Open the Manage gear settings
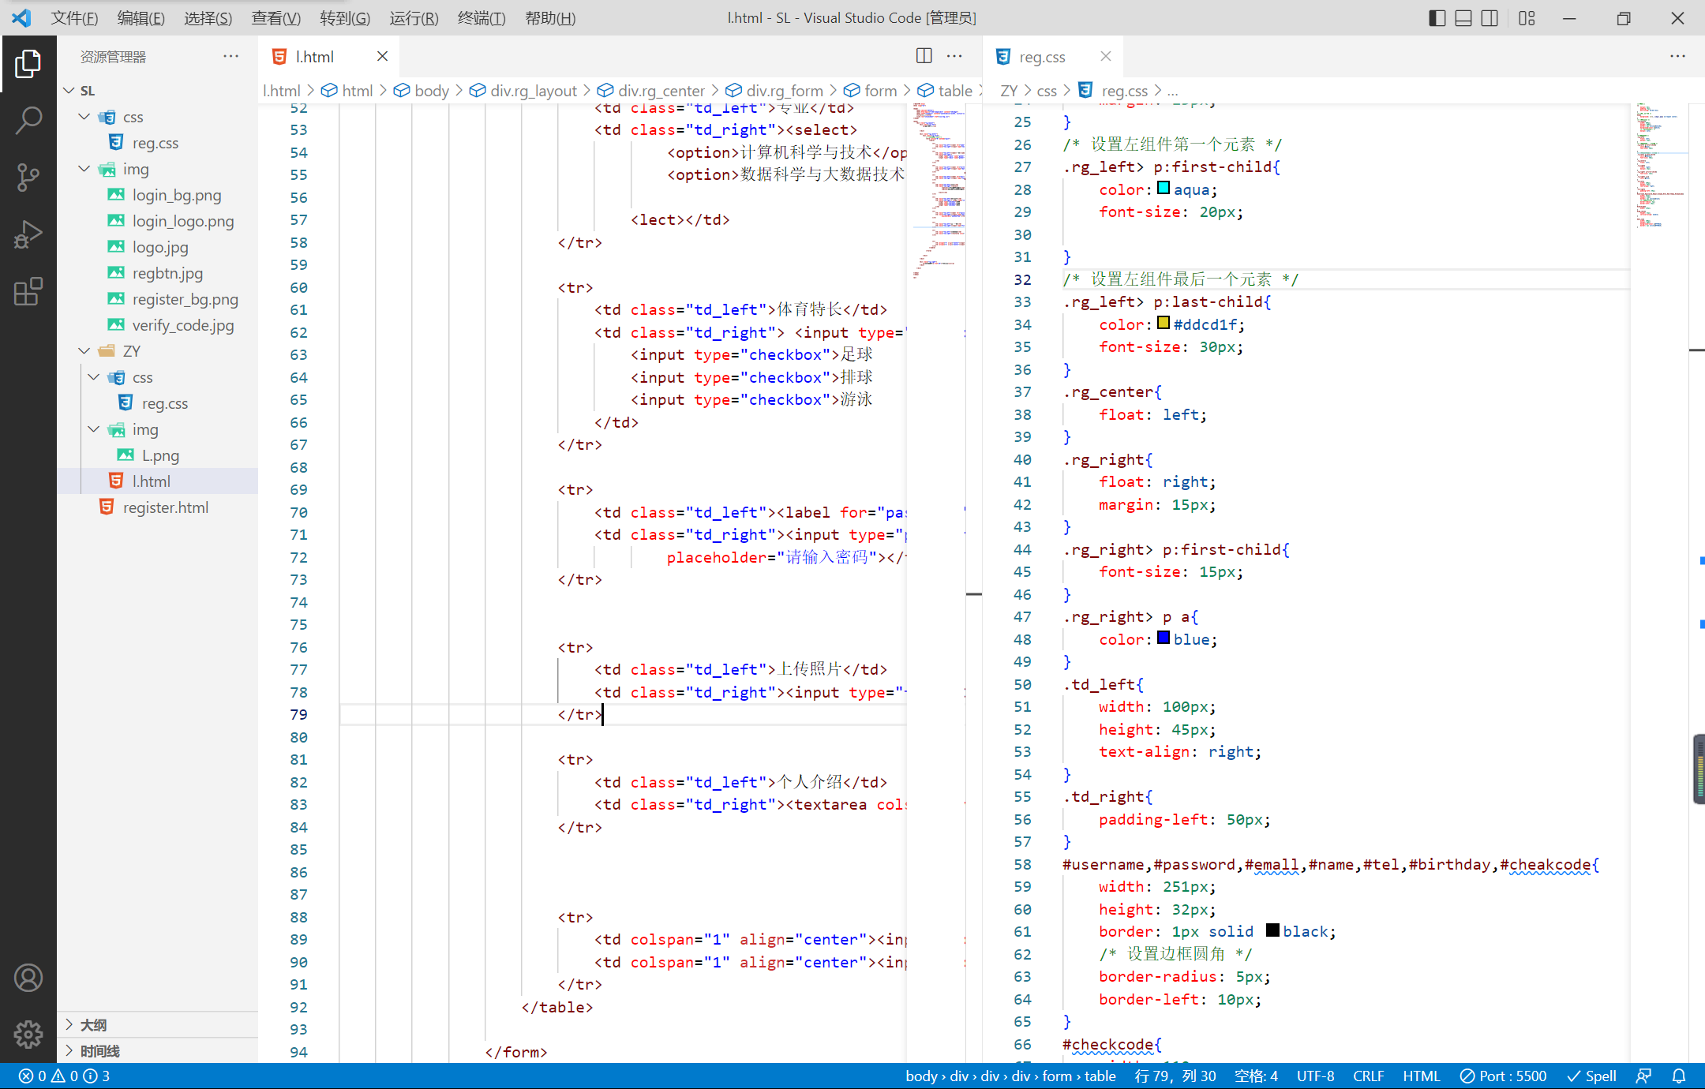Viewport: 1705px width, 1089px height. point(28,1034)
